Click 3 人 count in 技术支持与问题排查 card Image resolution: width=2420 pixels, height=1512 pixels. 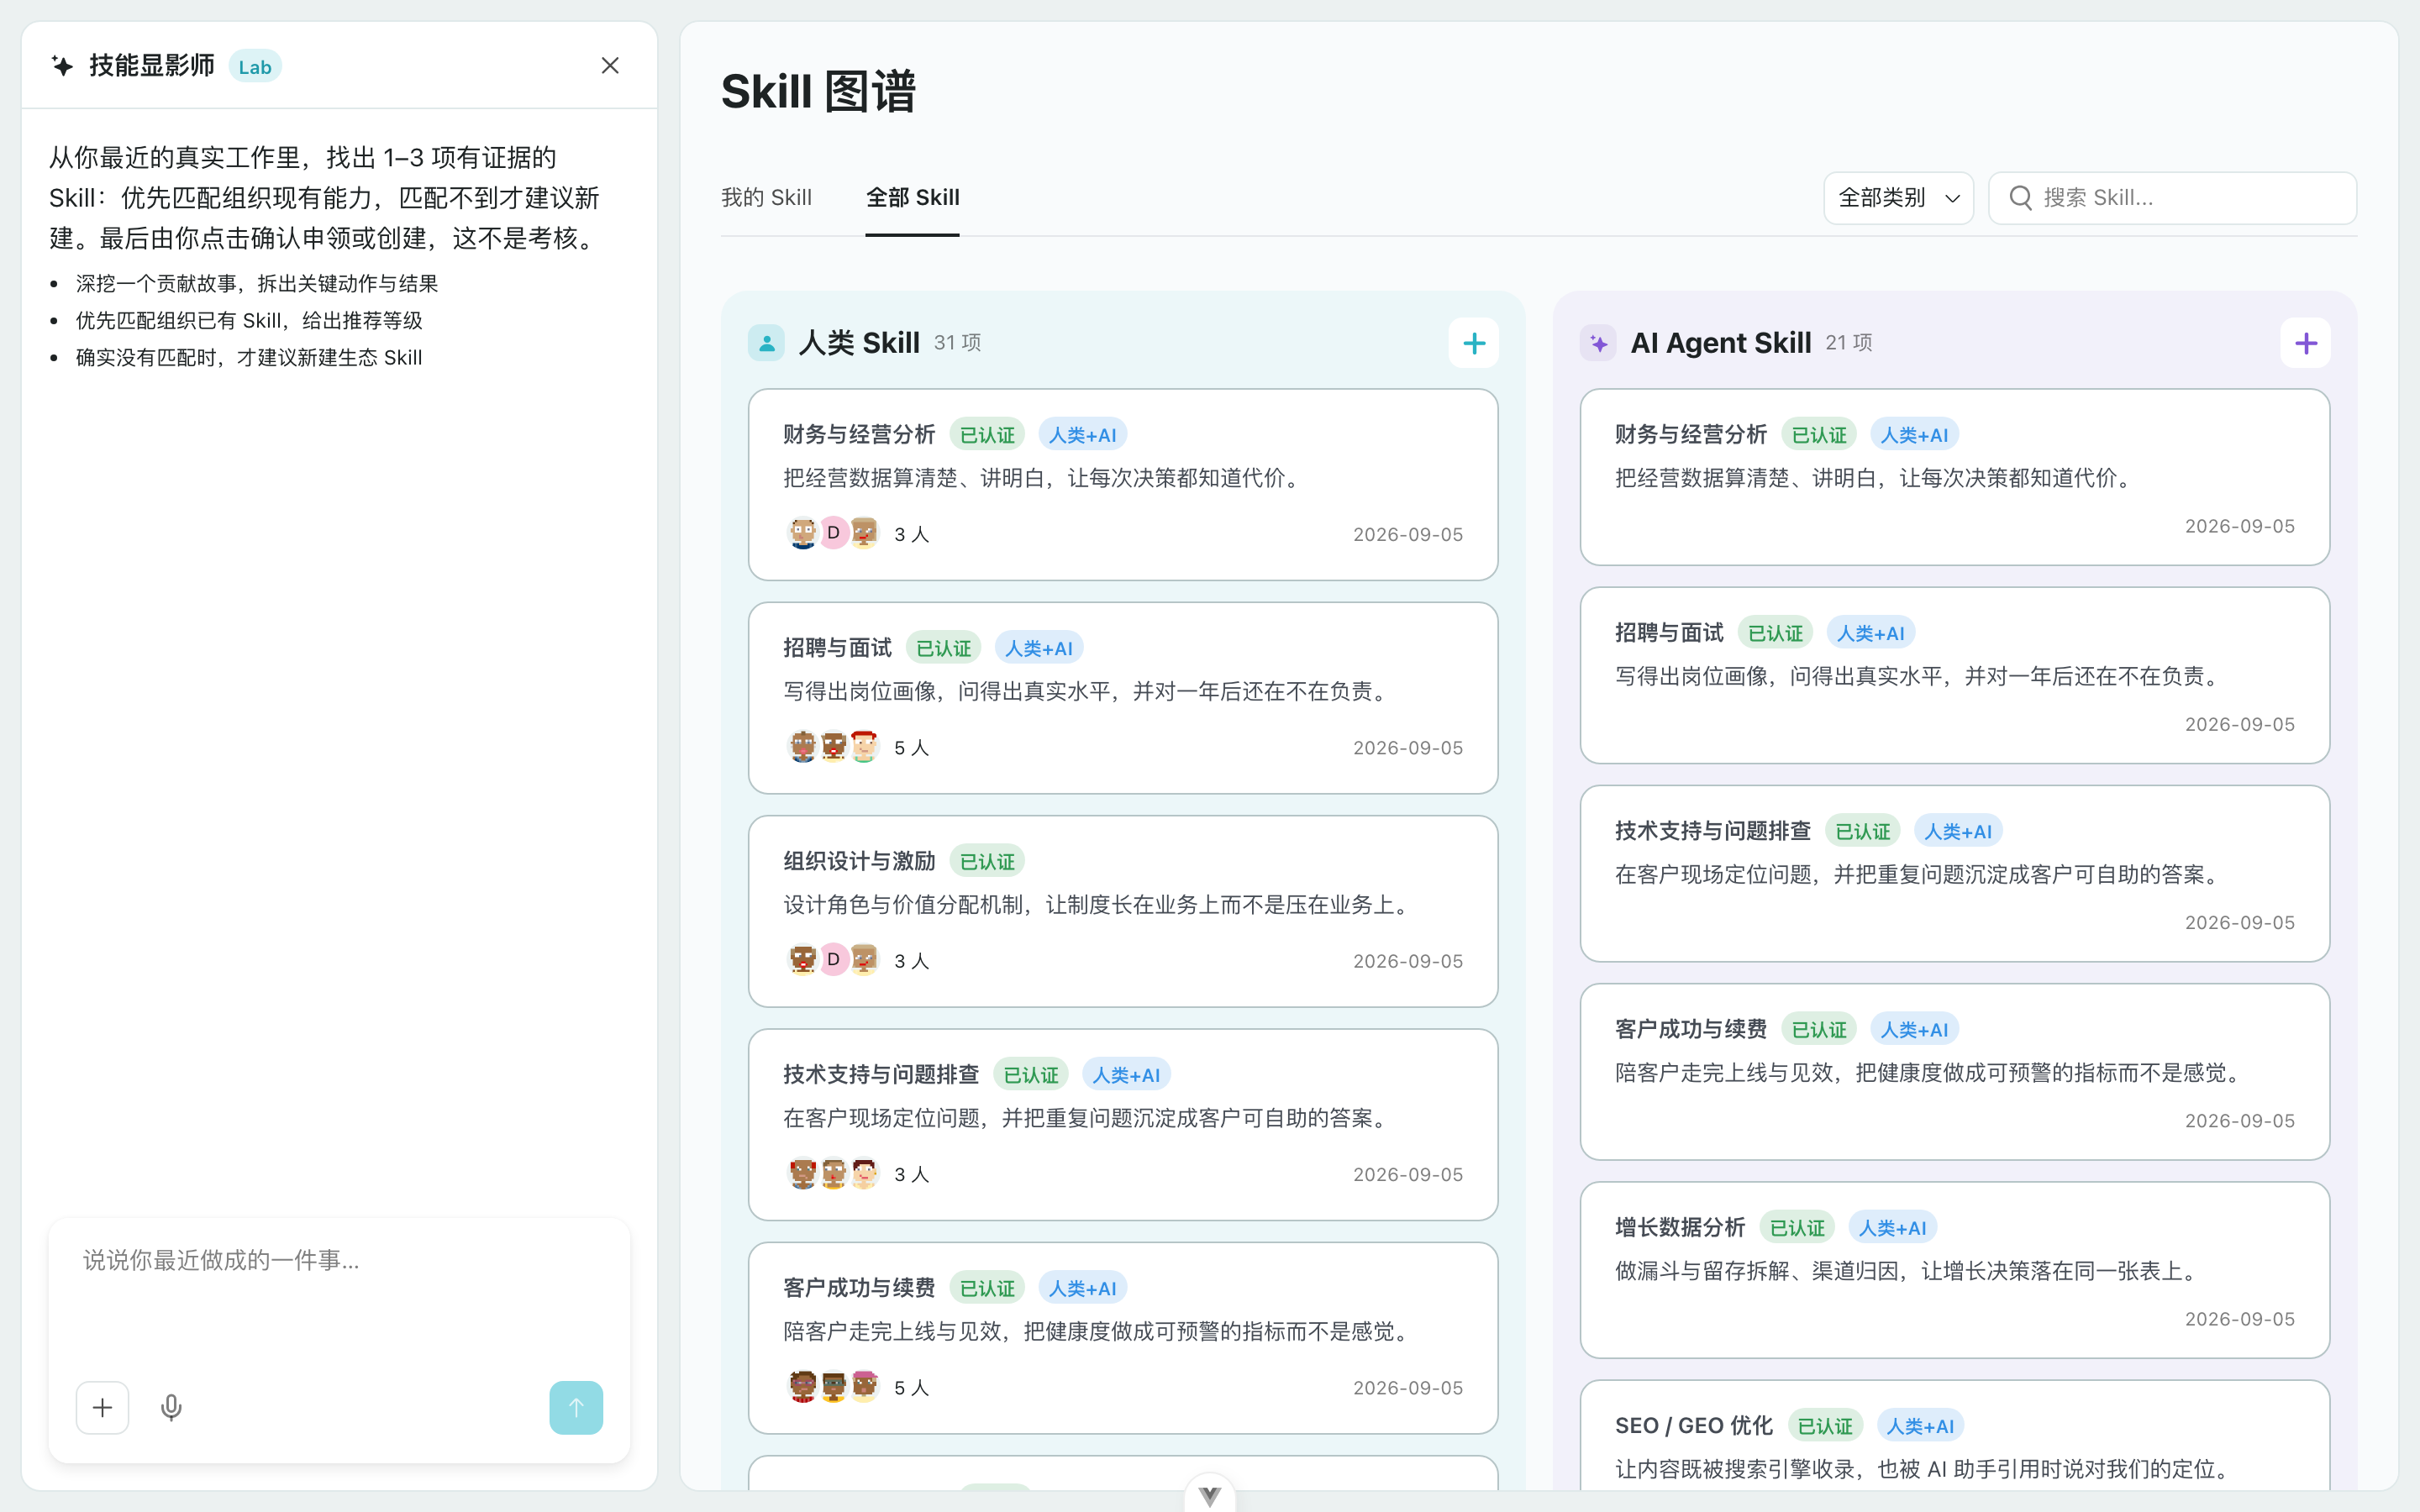coord(911,1174)
